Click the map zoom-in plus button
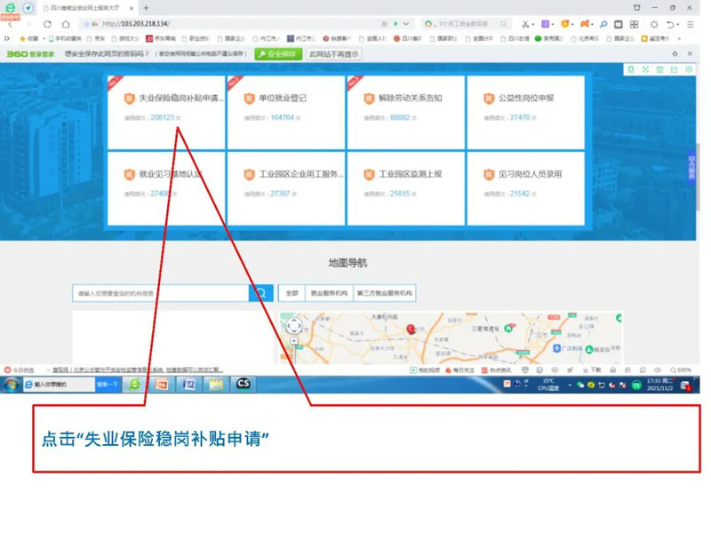 pos(293,341)
